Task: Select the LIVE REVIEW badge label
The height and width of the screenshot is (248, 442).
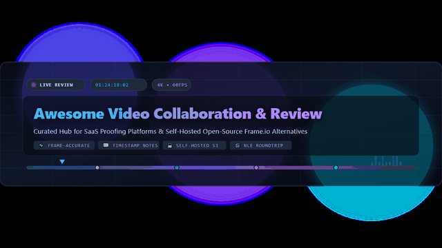Action: click(56, 85)
